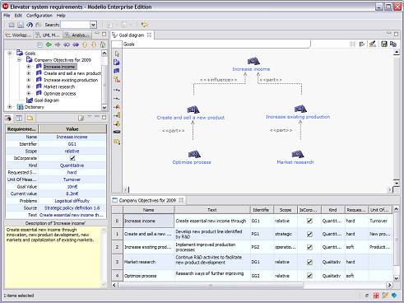Click the Increase existing production node icon
This screenshot has height=303, width=404.
pos(300,109)
